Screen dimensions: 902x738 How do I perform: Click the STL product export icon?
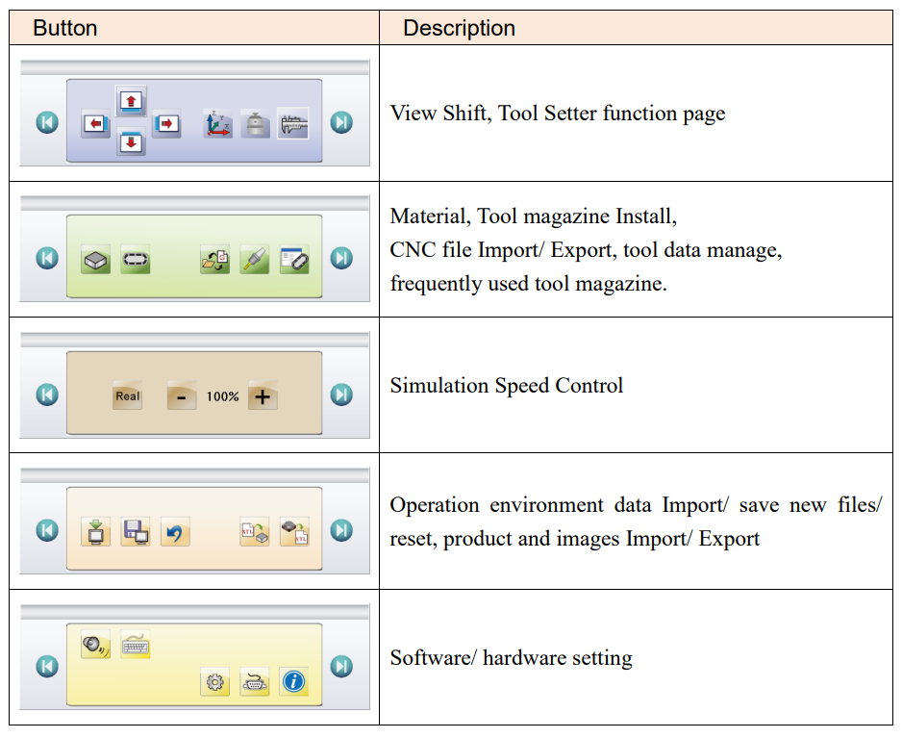[x=294, y=531]
